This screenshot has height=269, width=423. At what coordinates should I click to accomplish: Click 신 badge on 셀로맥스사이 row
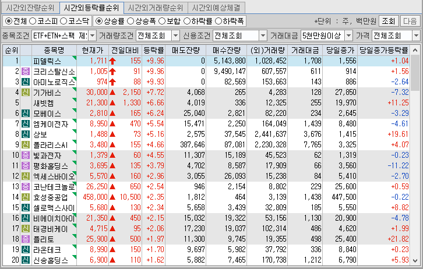tap(26, 207)
